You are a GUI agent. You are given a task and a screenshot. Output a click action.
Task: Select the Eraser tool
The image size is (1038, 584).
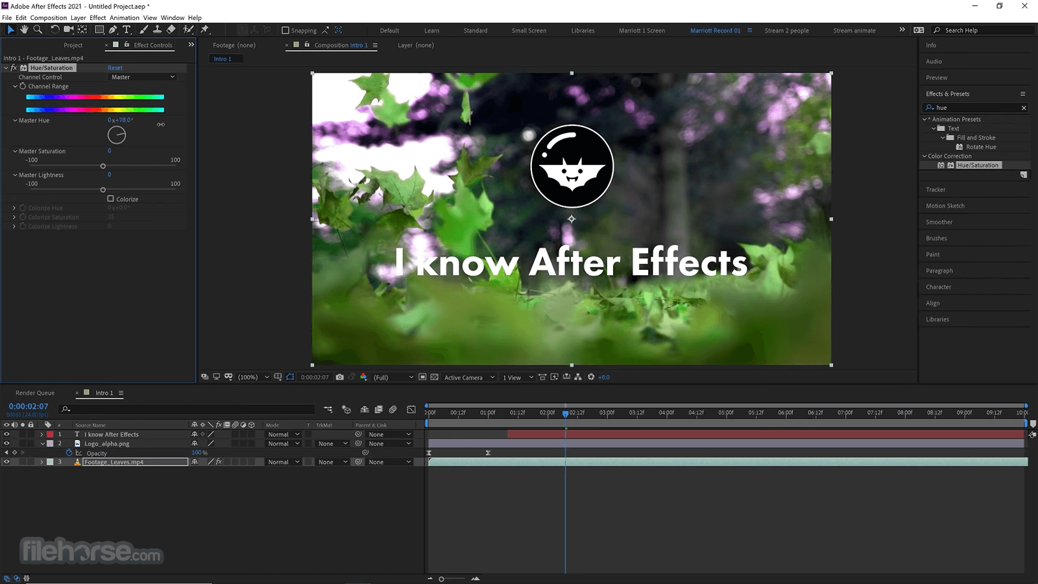(x=171, y=30)
